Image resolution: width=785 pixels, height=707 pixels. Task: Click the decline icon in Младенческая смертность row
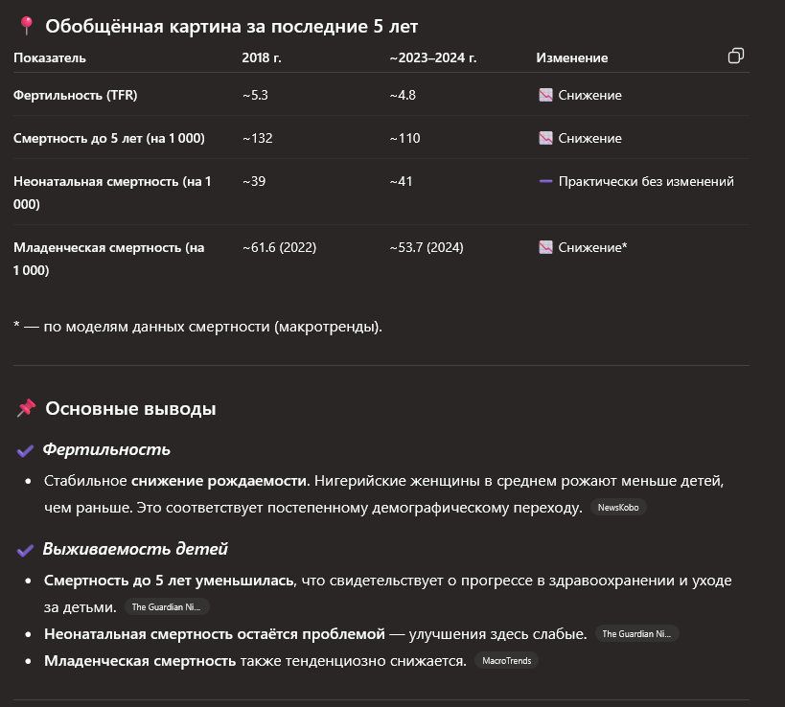[545, 247]
